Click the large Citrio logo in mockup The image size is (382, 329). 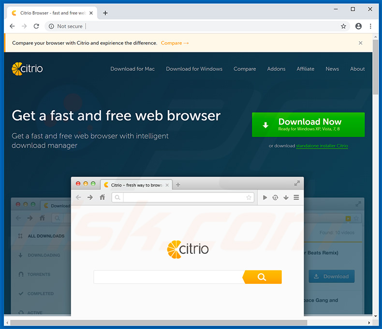[188, 249]
